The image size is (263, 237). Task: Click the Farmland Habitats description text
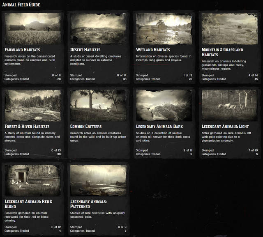point(30,60)
